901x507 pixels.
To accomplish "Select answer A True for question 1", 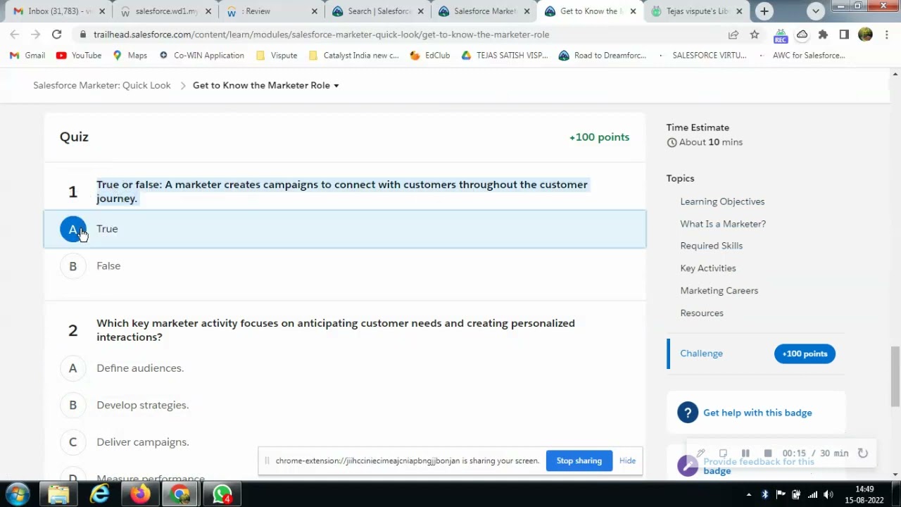I will (x=345, y=229).
